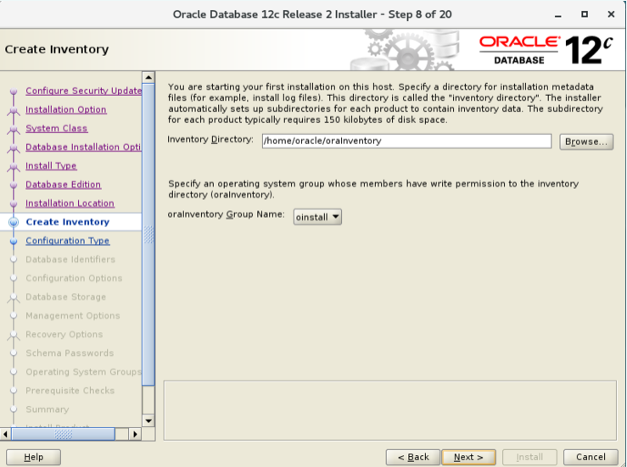Click the Create Inventory step bullet icon
Image resolution: width=627 pixels, height=467 pixels.
14,222
